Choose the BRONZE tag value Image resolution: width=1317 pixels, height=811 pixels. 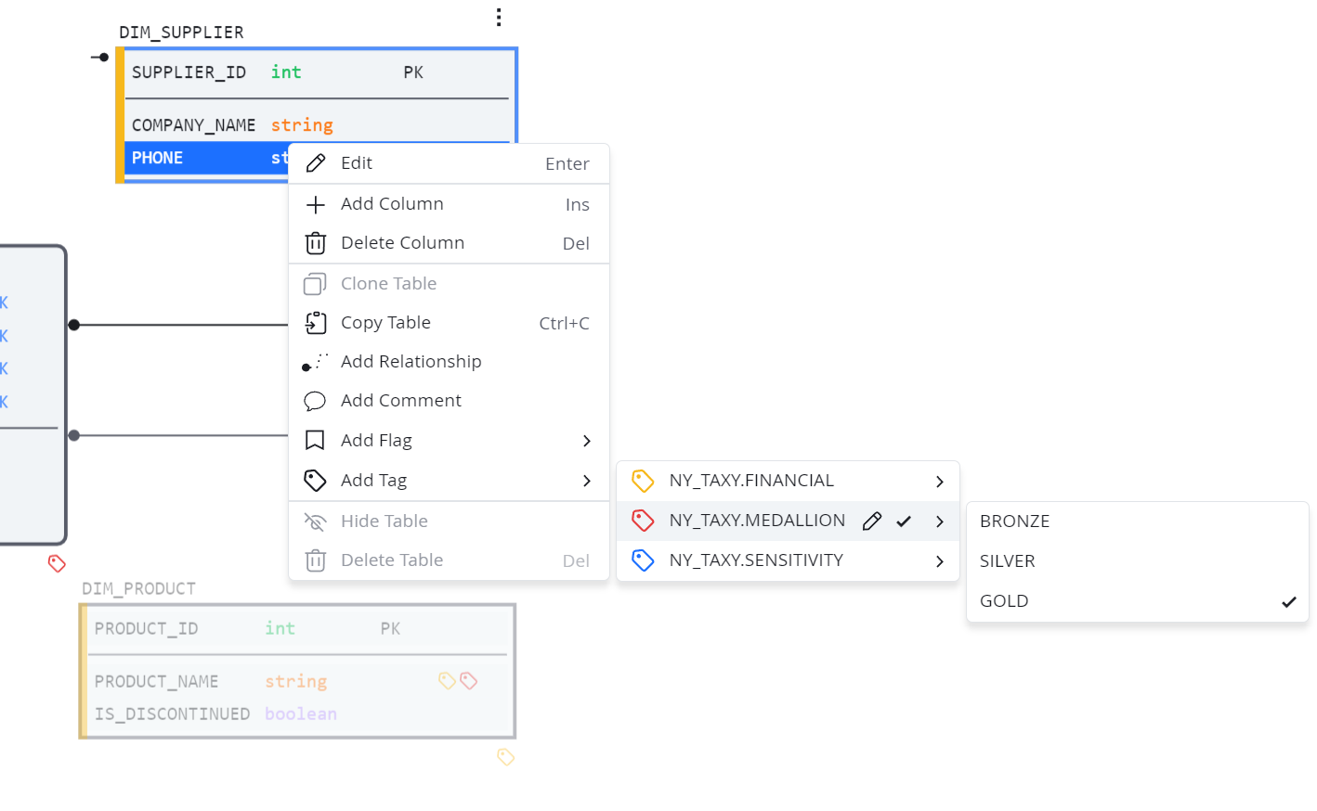(x=1137, y=521)
